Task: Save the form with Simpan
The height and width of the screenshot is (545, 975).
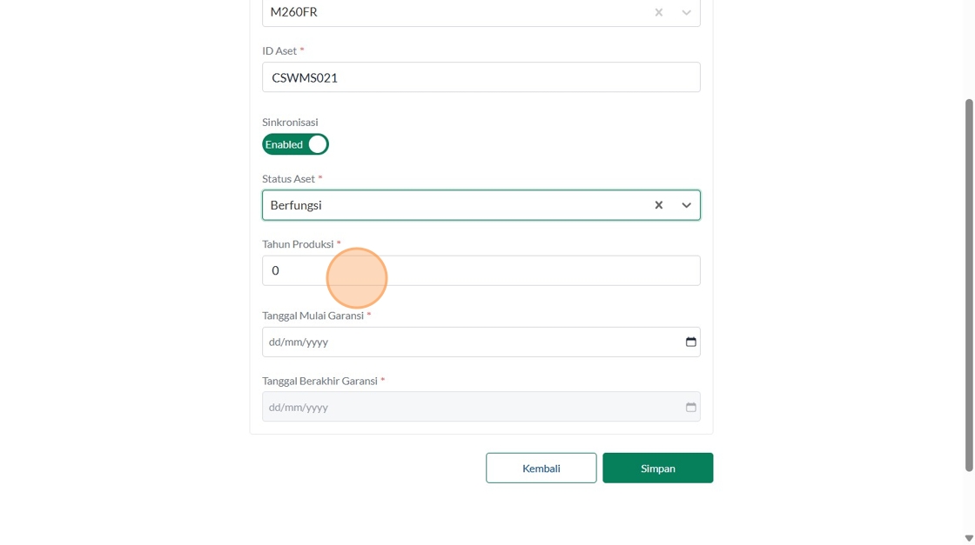Action: [x=657, y=468]
